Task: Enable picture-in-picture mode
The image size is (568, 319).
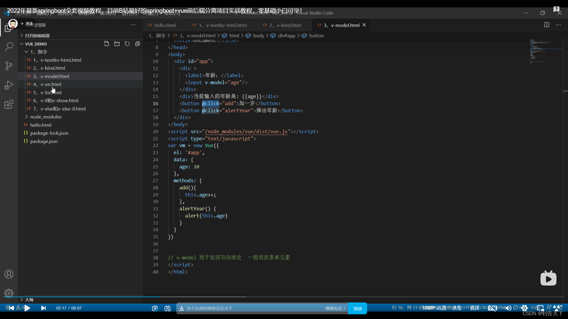Action: [x=540, y=308]
